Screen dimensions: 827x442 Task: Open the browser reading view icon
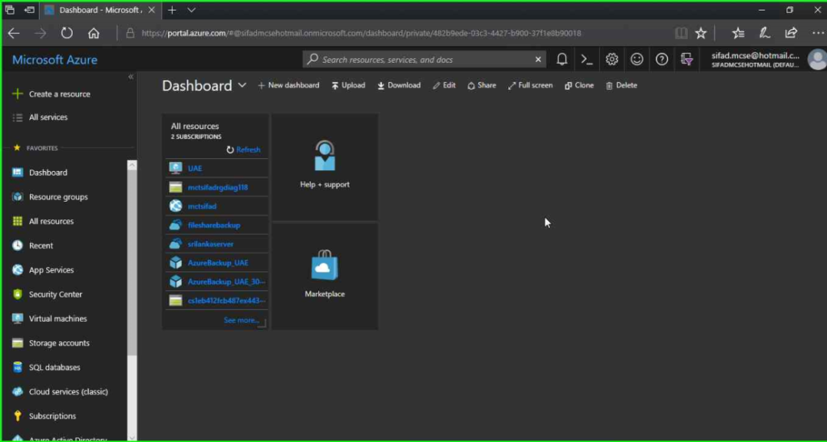pos(682,33)
